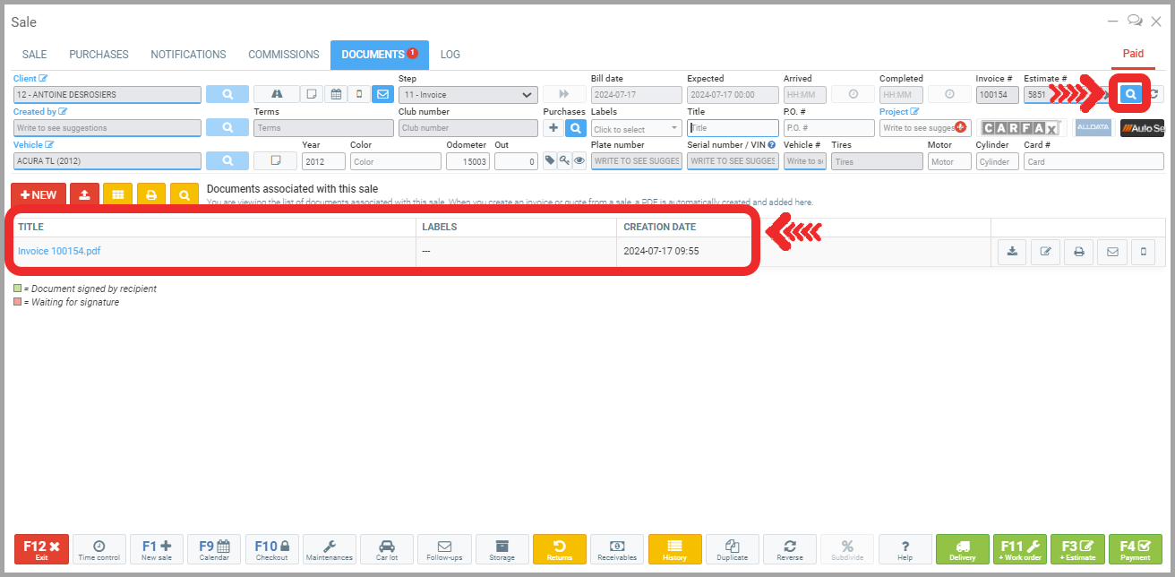Open the Labels Click to select dropdown
1175x577 pixels.
pyautogui.click(x=636, y=129)
